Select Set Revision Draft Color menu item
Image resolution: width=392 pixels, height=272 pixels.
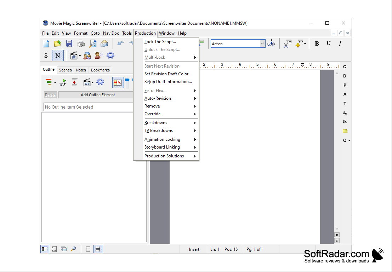pos(166,74)
